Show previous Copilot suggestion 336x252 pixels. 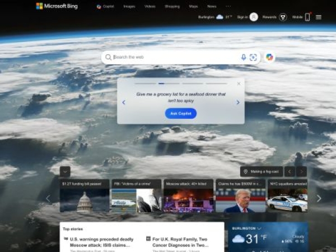[124, 102]
